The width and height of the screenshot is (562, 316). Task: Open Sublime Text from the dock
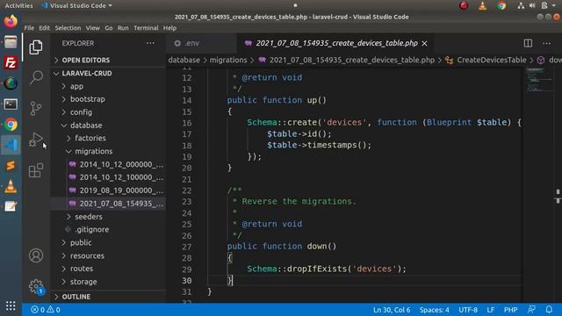pyautogui.click(x=11, y=166)
